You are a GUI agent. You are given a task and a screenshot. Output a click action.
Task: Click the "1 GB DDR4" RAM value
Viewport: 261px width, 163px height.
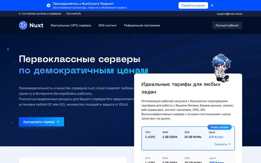click(x=170, y=137)
